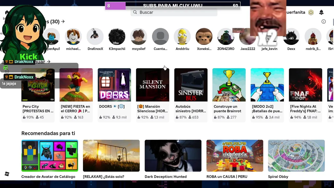This screenshot has width=334, height=188.
Task: Open Creador de Avatar de Catálogo thumbnail
Action: [x=50, y=156]
